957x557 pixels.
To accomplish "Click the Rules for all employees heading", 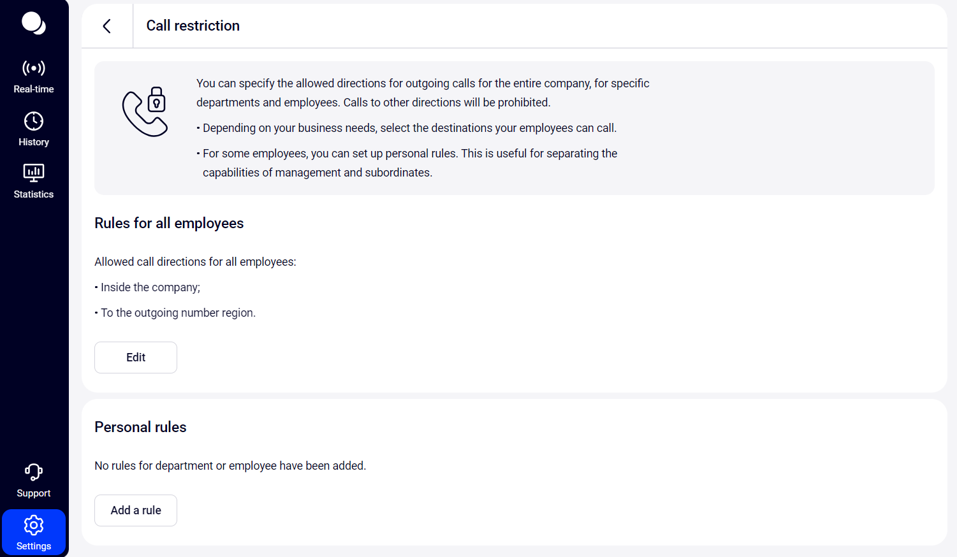I will [x=169, y=223].
